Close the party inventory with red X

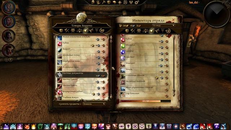(173, 20)
